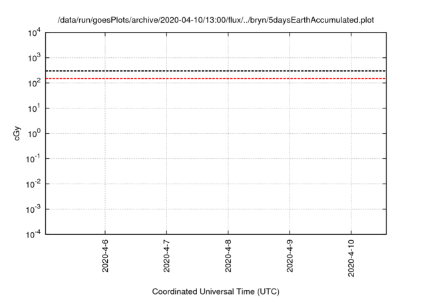
Task: Click the 2020-4-10 date tick label
Action: click(351, 258)
